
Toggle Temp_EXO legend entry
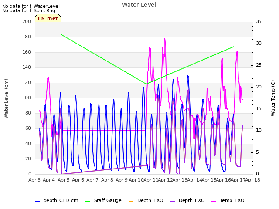click(x=228, y=200)
